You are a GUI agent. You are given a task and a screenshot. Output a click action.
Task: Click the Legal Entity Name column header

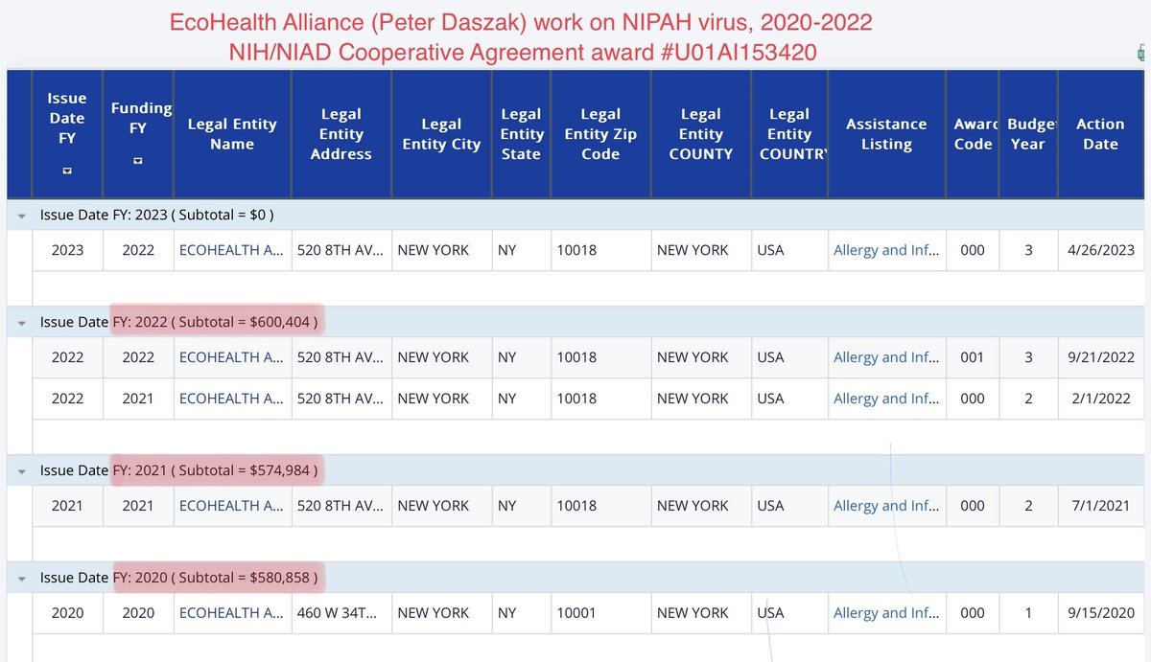point(232,134)
